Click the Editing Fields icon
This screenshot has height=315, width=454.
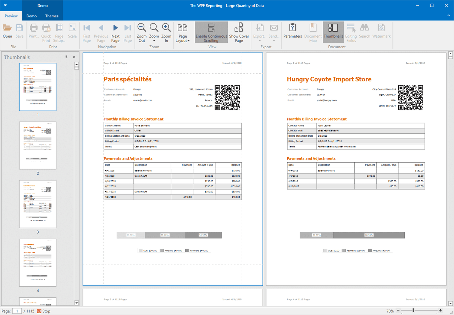coord(351,28)
